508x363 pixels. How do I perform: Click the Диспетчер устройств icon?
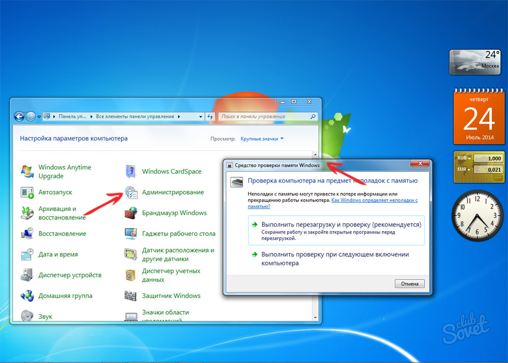(27, 275)
